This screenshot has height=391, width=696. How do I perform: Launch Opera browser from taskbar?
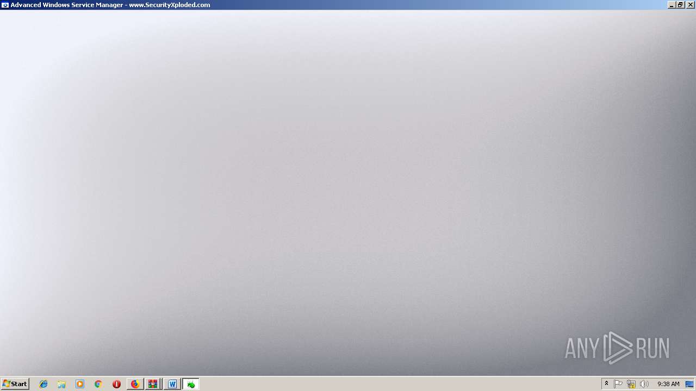click(116, 384)
